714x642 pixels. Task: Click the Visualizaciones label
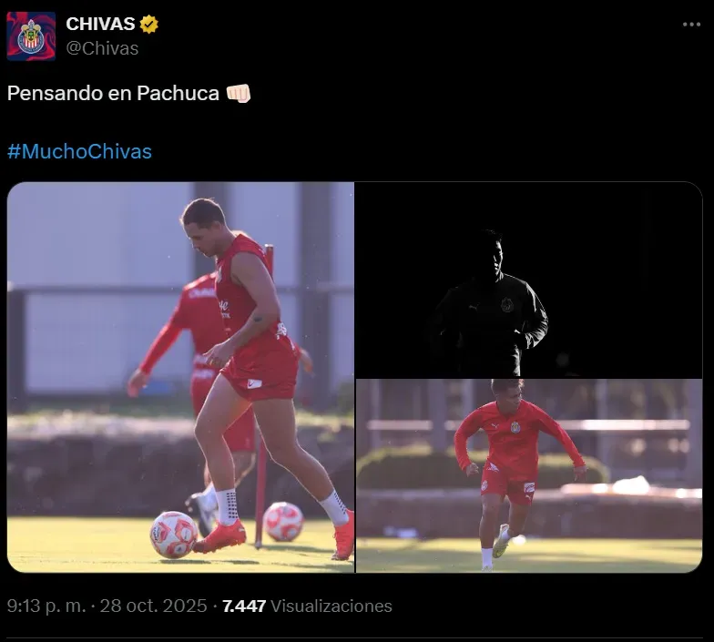[x=331, y=606]
